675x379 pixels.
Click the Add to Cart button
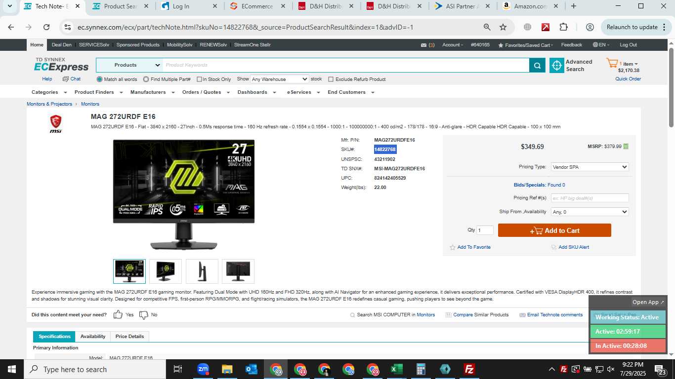point(554,230)
